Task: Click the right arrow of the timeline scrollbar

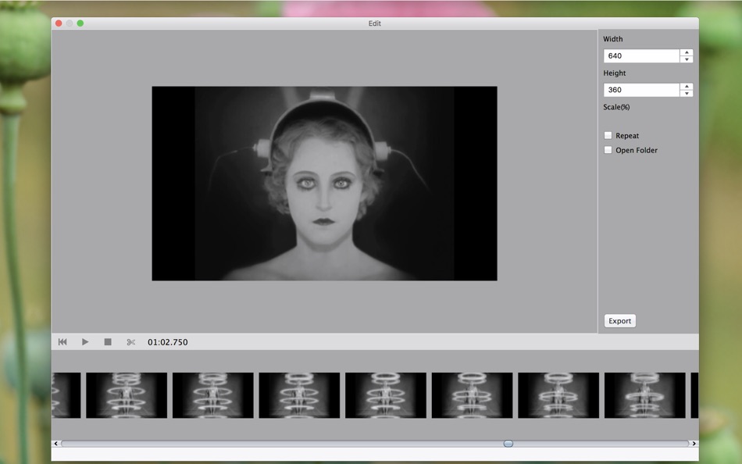Action: (694, 444)
